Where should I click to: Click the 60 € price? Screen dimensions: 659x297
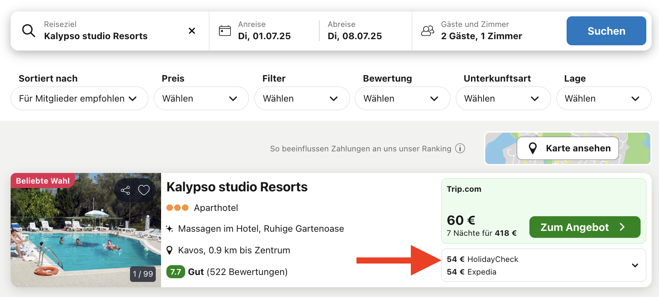461,220
